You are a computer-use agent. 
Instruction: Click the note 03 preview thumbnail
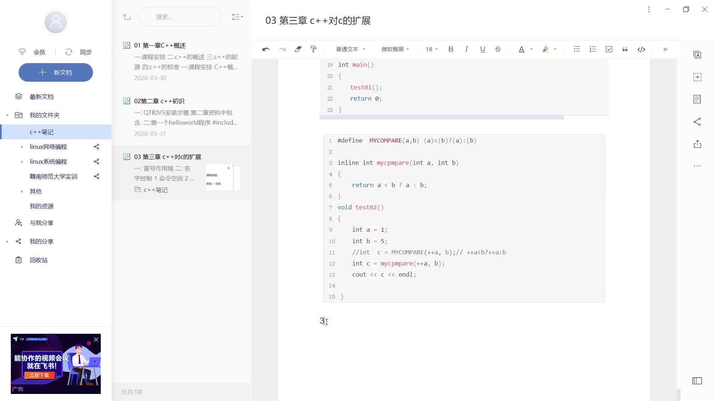tap(223, 177)
